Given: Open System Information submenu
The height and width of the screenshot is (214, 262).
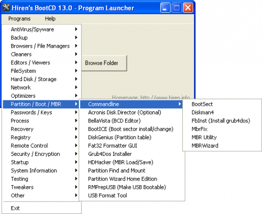Looking at the screenshot, I should 41,171.
